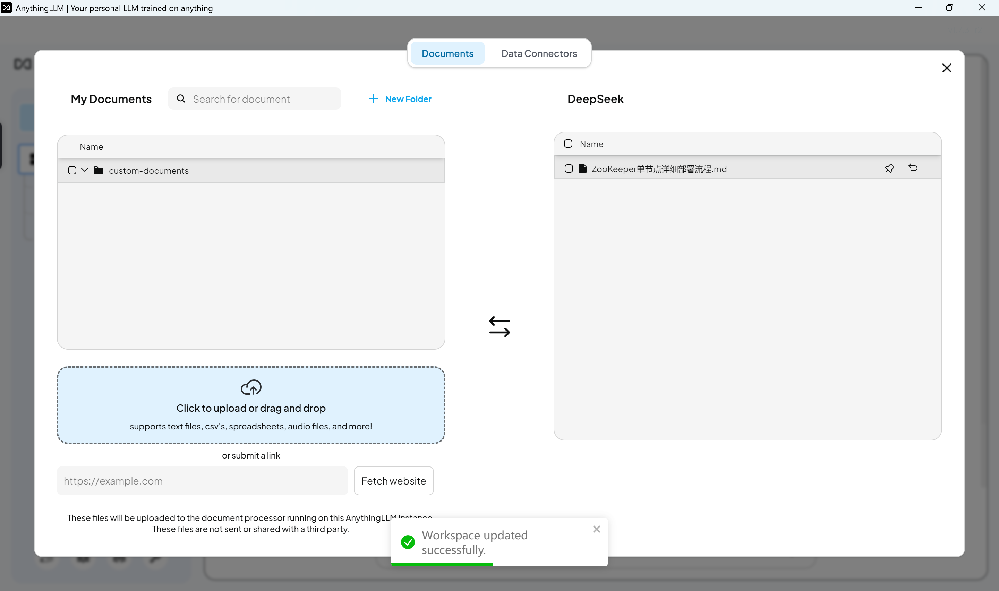Click the plus icon for New Folder
Image resolution: width=999 pixels, height=591 pixels.
coord(373,99)
